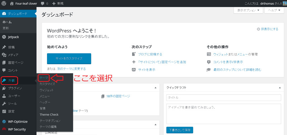Click コメントを表示/非表示 link
This screenshot has width=287, height=135.
pos(228,62)
